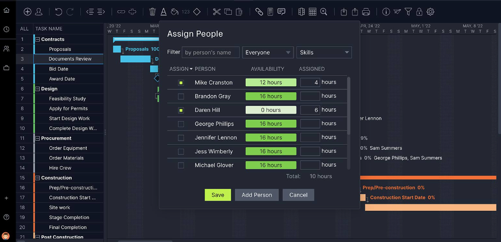Click the filter by person's name field
501x242 pixels.
click(211, 52)
